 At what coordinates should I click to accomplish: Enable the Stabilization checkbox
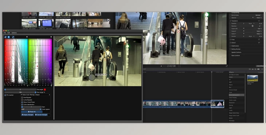(230, 46)
